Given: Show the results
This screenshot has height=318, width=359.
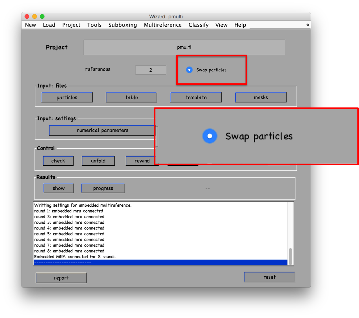Looking at the screenshot, I should click(59, 188).
